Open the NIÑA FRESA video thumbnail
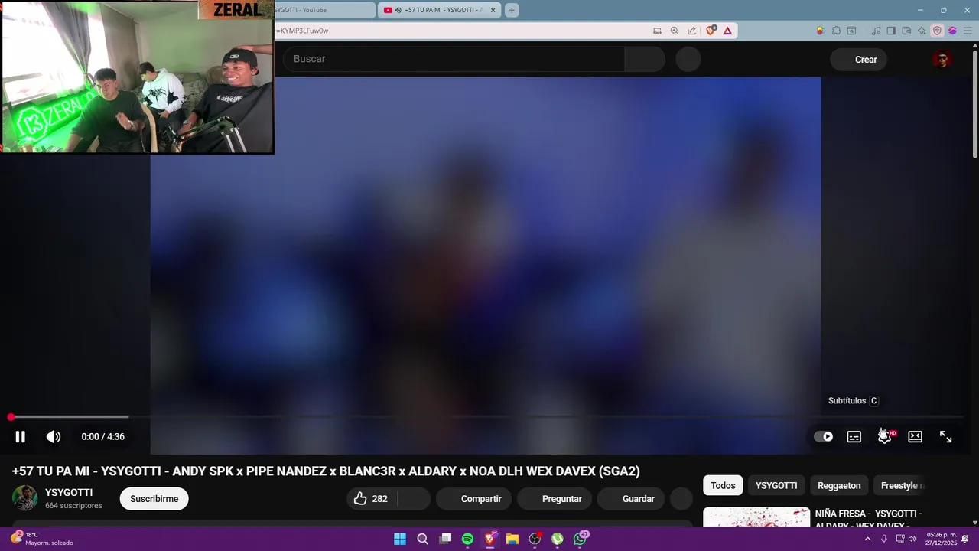The height and width of the screenshot is (551, 979). pos(756,517)
